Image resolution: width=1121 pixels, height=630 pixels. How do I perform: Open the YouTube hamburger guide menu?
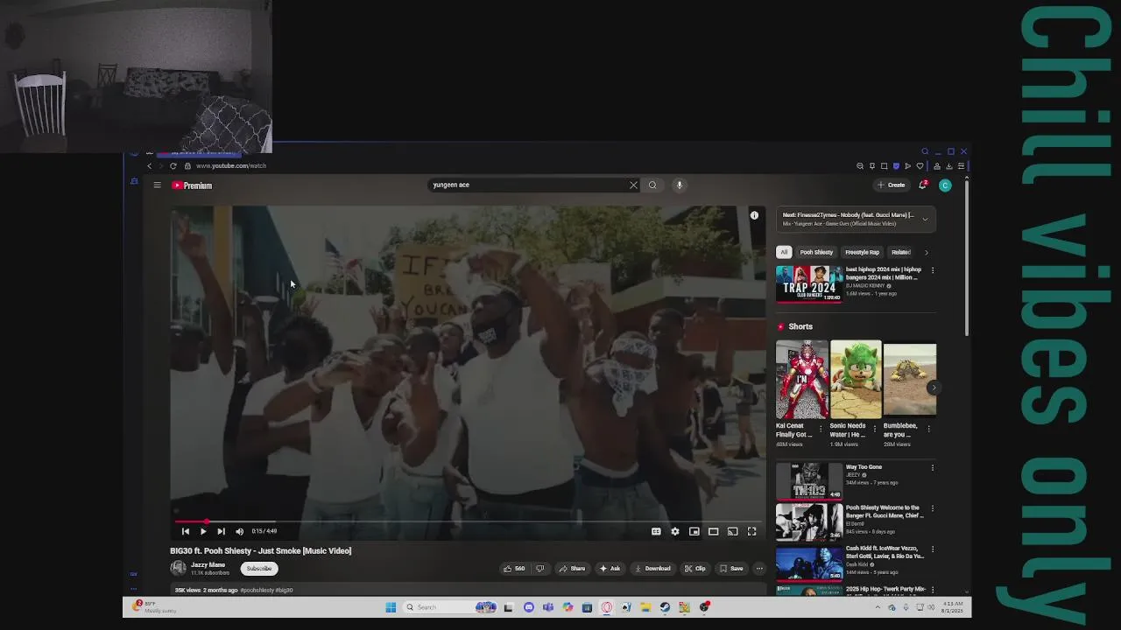coord(157,185)
